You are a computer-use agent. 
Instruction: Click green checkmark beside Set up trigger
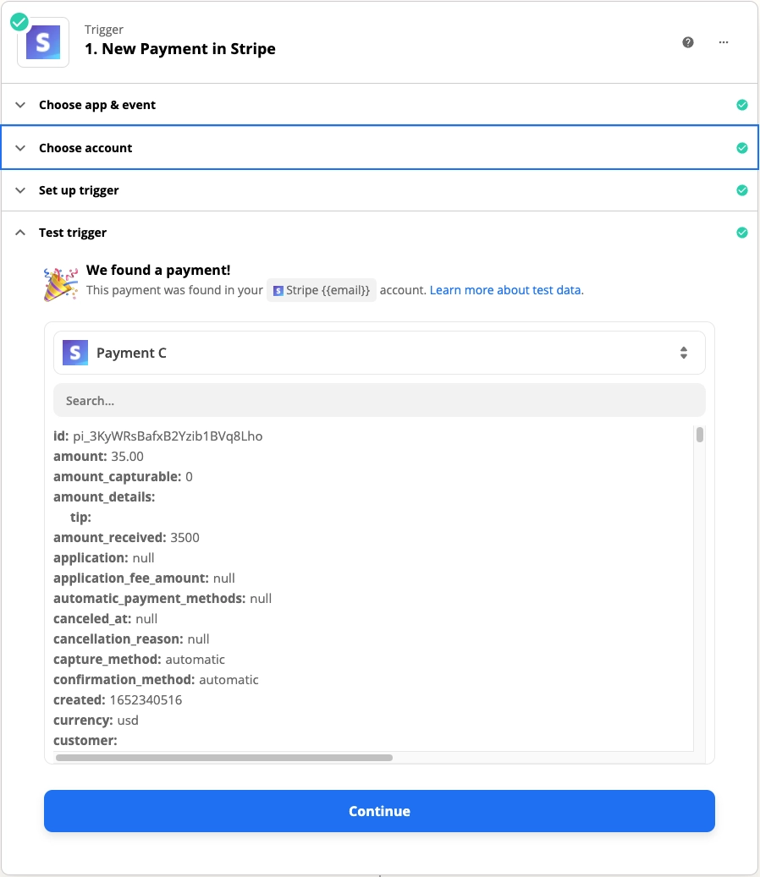coord(742,191)
